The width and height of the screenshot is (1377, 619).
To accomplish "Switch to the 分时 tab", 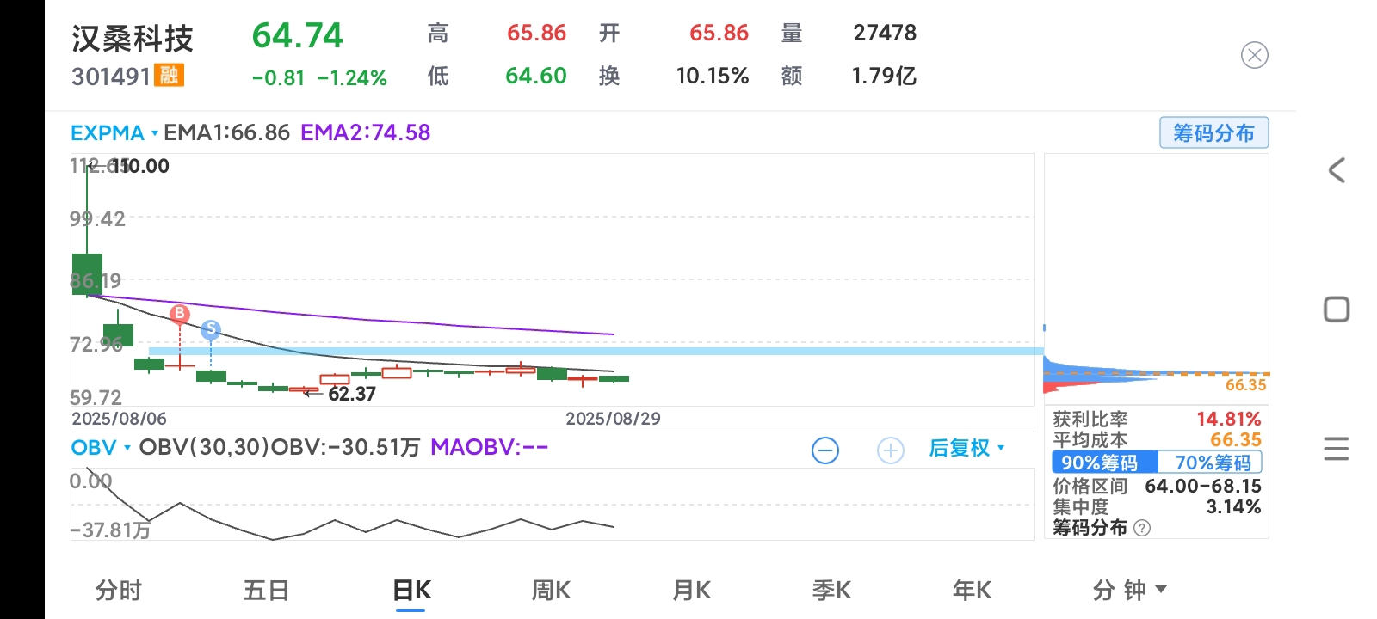I will coord(119,590).
